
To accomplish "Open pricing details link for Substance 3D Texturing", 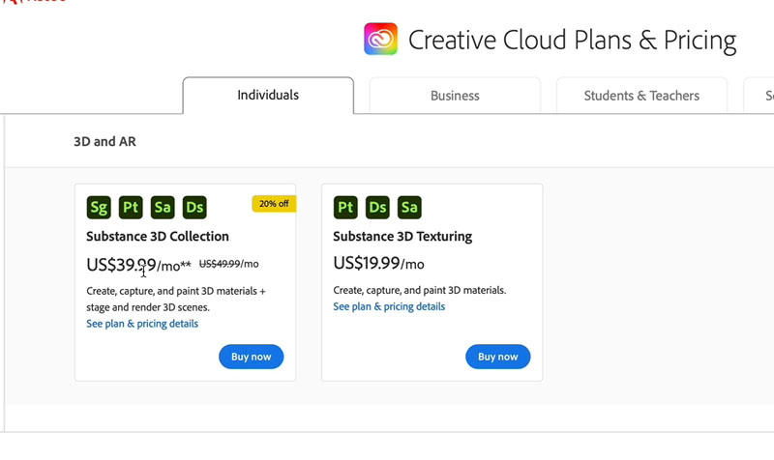I will click(x=389, y=306).
